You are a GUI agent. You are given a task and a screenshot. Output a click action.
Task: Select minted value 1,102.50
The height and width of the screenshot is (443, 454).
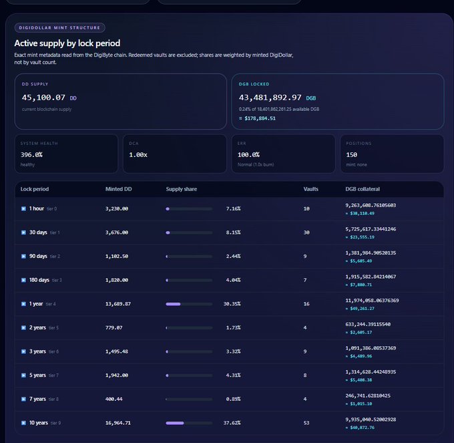coord(117,256)
